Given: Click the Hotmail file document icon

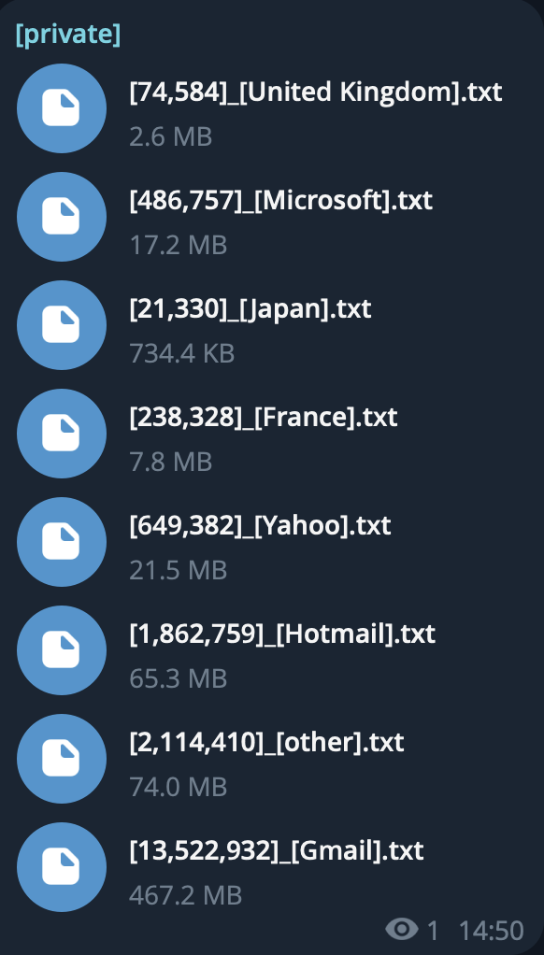Looking at the screenshot, I should (x=62, y=650).
